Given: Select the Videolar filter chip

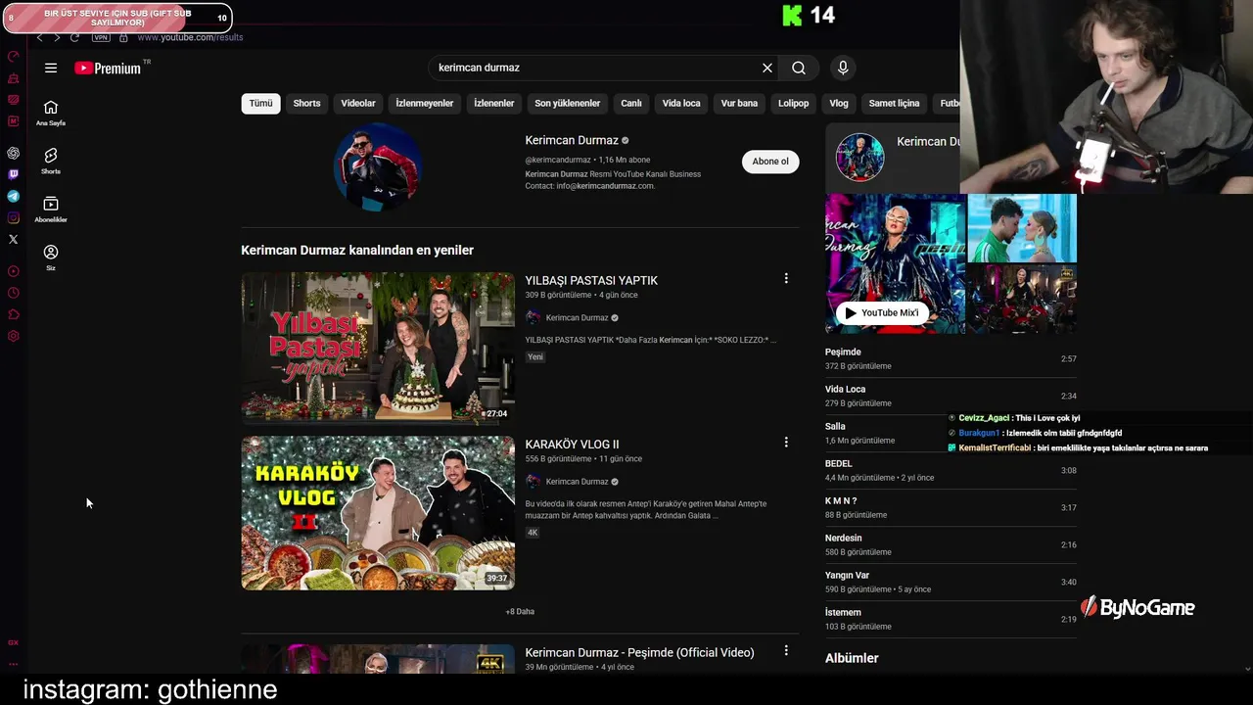Looking at the screenshot, I should coord(358,103).
